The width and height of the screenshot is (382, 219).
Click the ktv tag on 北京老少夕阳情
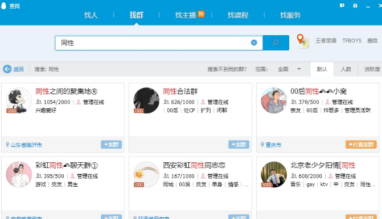[x=324, y=184]
